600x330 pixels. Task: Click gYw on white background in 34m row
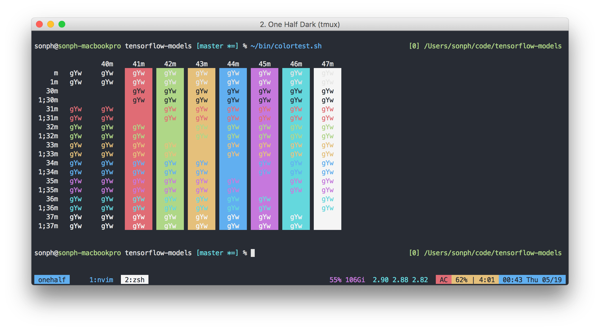point(328,163)
